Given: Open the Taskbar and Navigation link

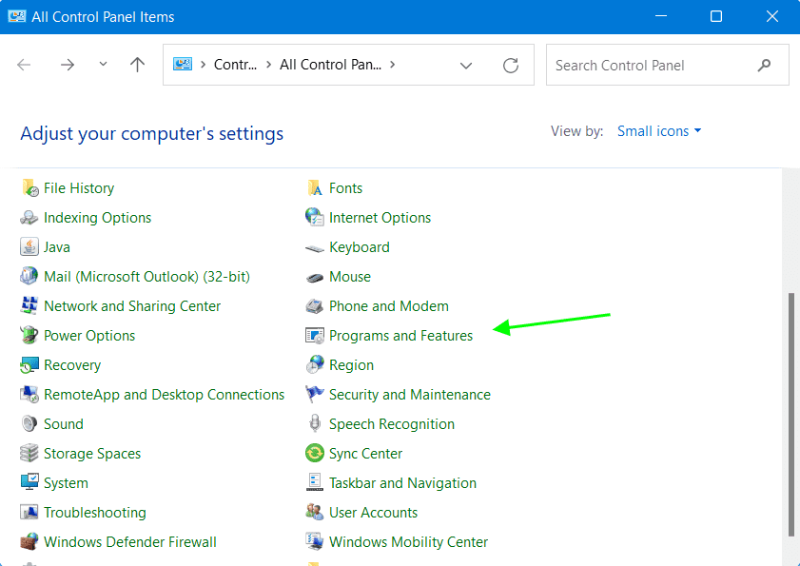Looking at the screenshot, I should coord(402,483).
